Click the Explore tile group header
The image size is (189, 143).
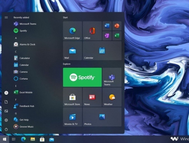(67, 64)
